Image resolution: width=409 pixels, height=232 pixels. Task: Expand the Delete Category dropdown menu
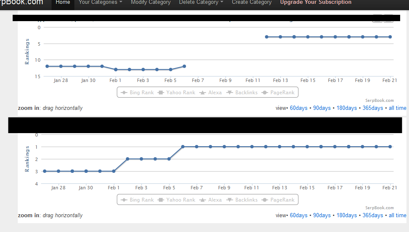point(201,3)
